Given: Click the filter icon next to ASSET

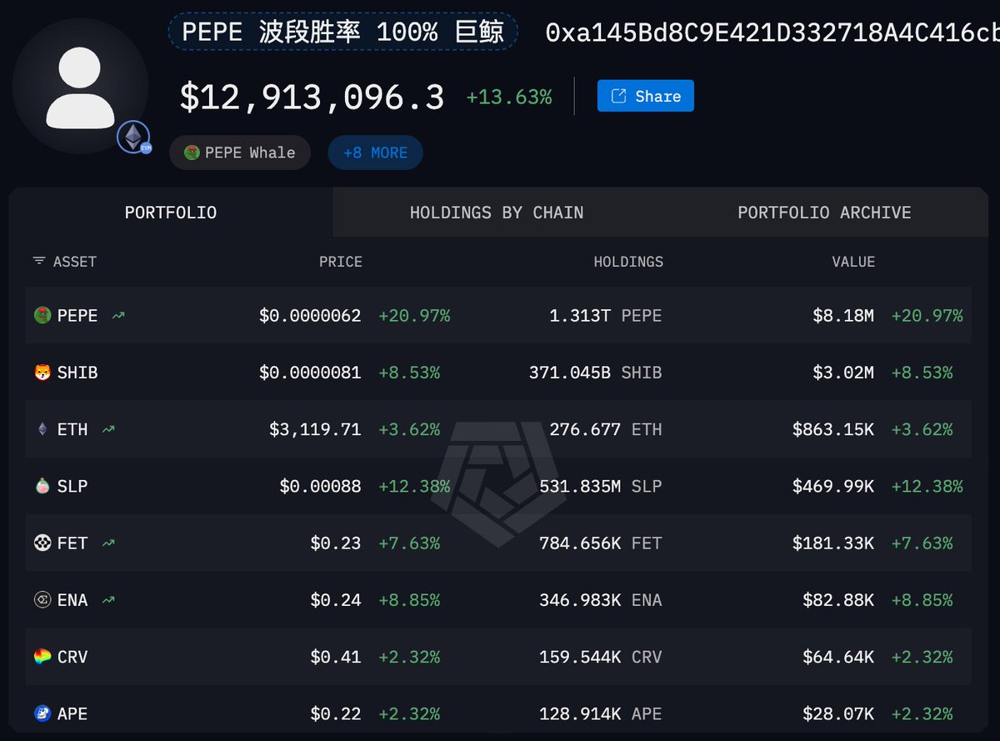Looking at the screenshot, I should 39,261.
